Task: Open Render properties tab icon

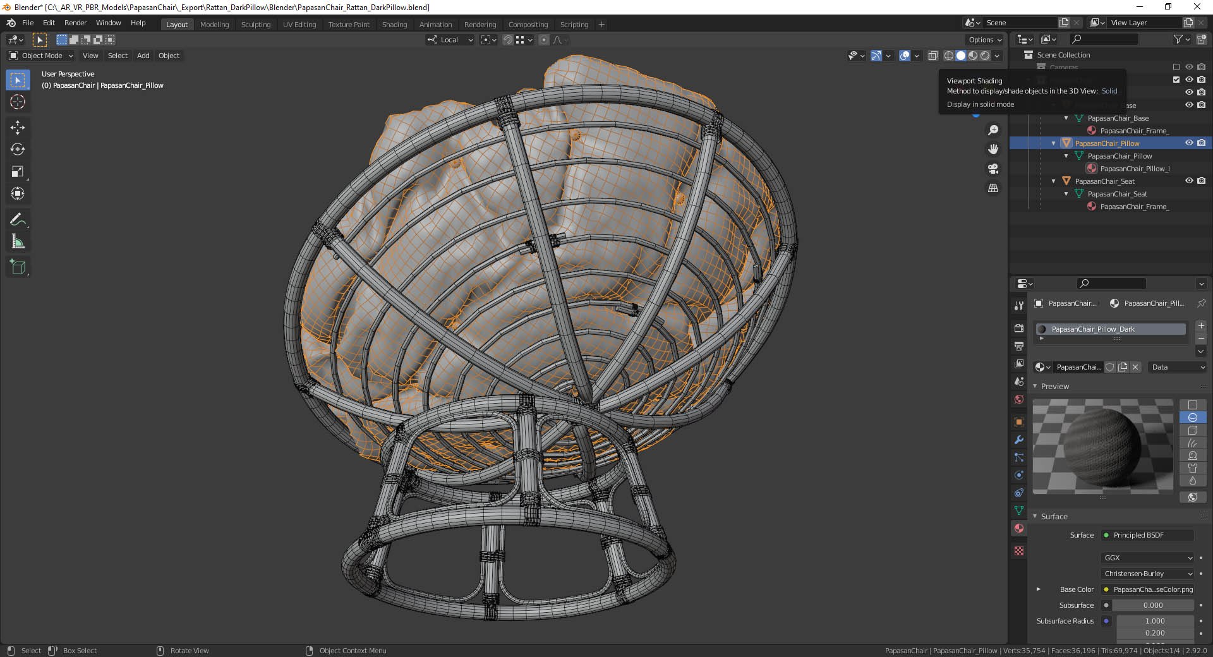Action: pos(1018,328)
